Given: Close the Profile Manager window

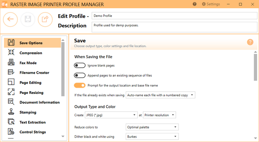Looking at the screenshot, I should click(253, 4).
